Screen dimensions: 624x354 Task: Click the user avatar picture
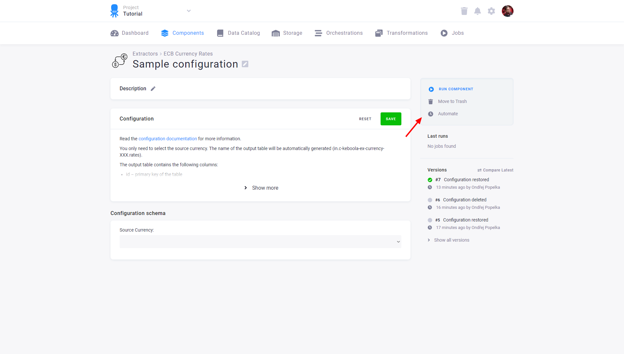point(508,11)
